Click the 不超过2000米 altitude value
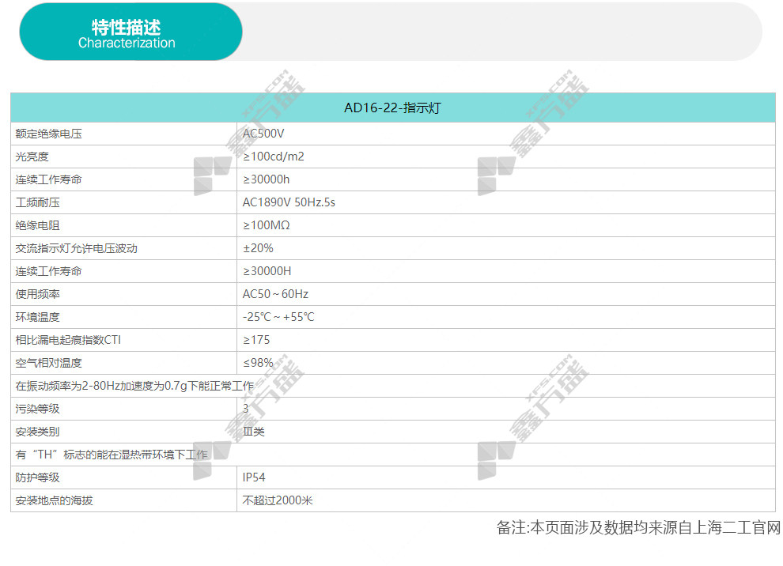 point(278,500)
